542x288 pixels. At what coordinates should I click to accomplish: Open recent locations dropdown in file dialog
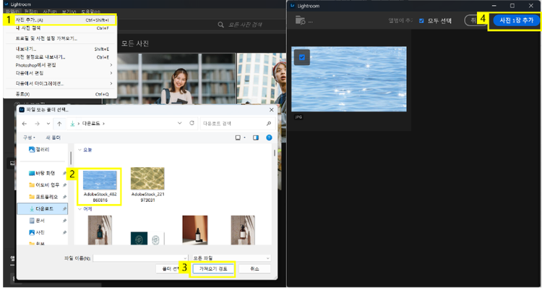pos(48,124)
